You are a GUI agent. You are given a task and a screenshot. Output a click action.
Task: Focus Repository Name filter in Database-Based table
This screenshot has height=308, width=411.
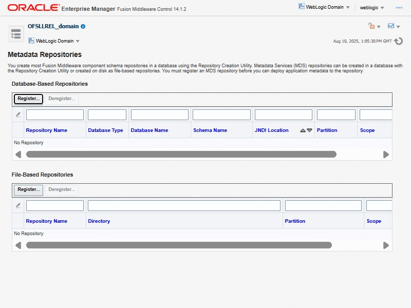[x=55, y=114]
